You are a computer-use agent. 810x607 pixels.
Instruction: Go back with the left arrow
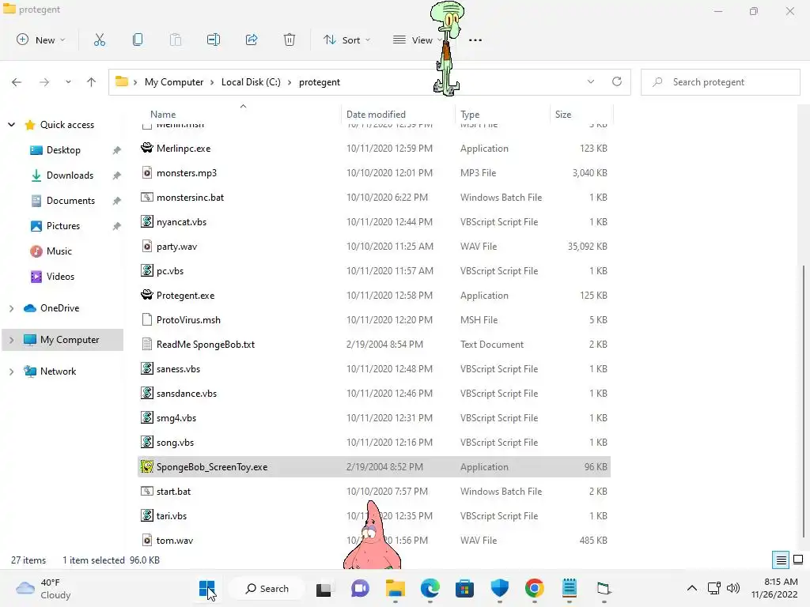[17, 82]
